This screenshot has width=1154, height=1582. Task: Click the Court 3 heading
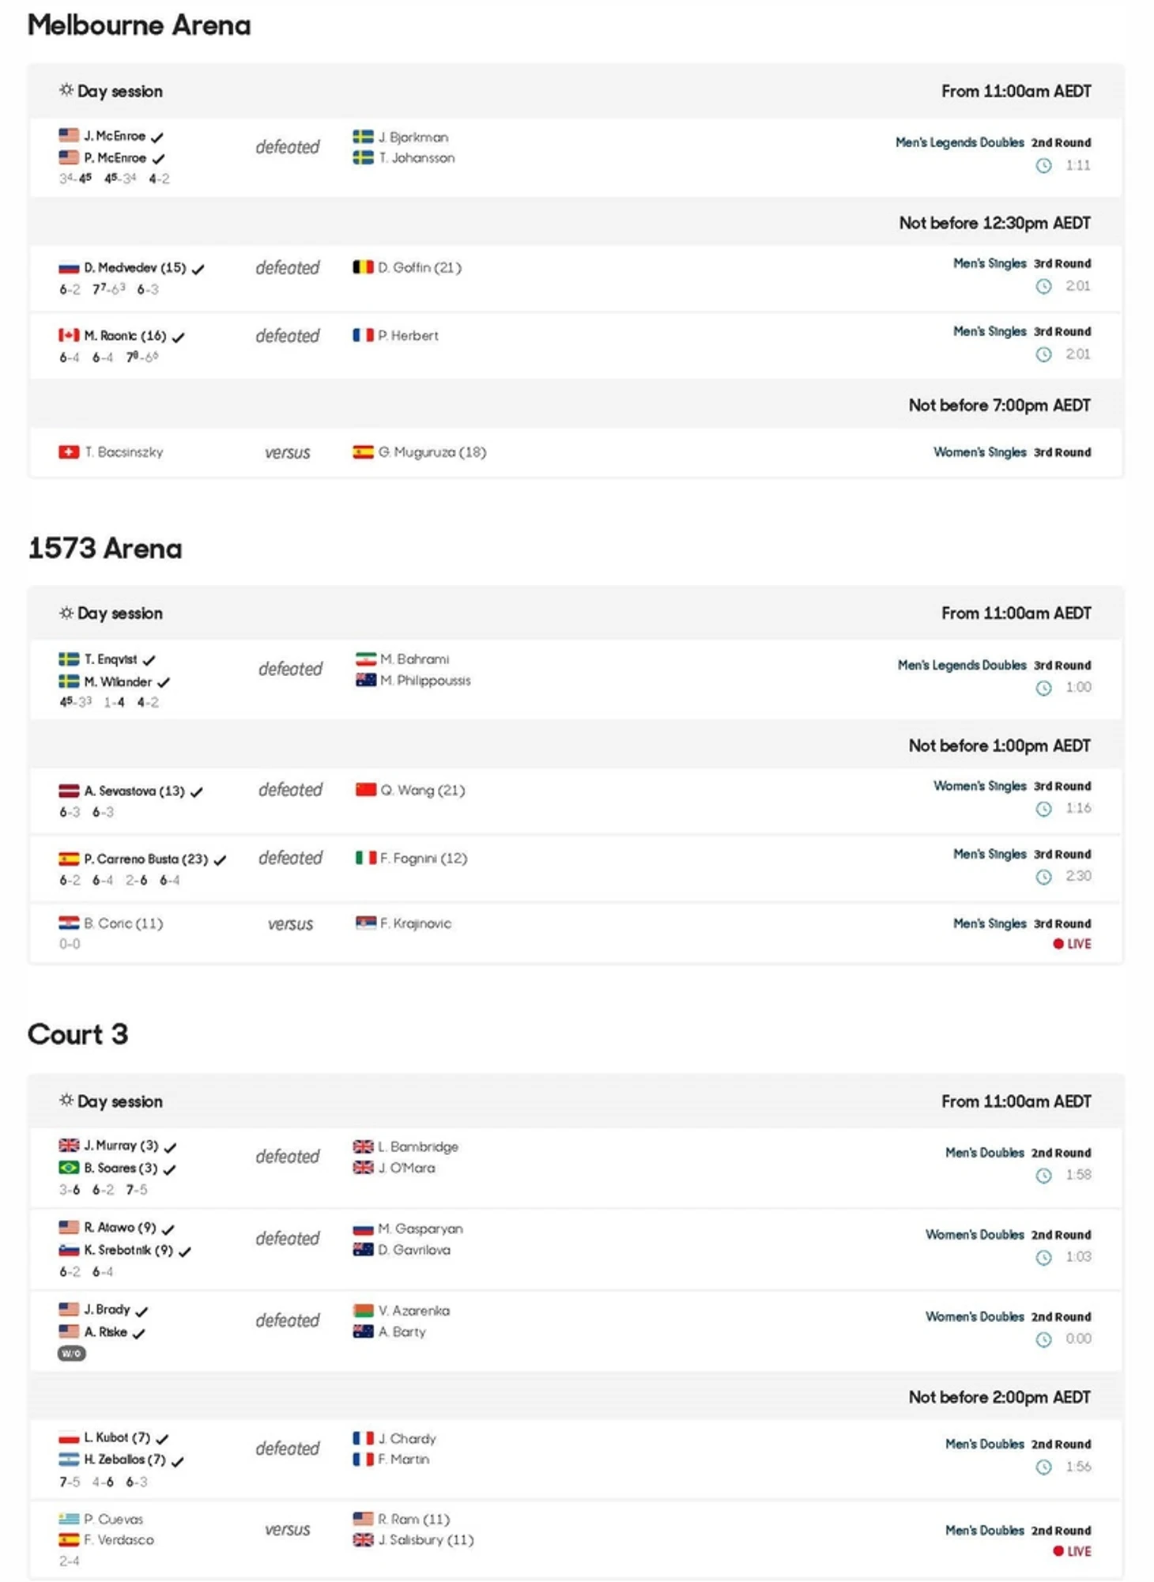coord(77,1034)
